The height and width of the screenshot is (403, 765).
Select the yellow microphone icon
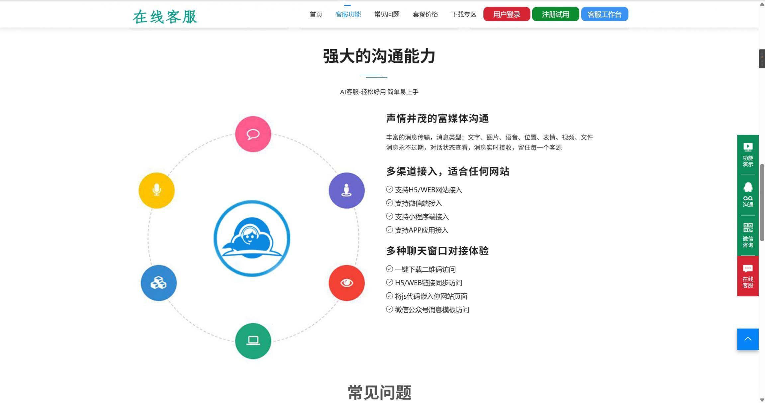pyautogui.click(x=156, y=190)
